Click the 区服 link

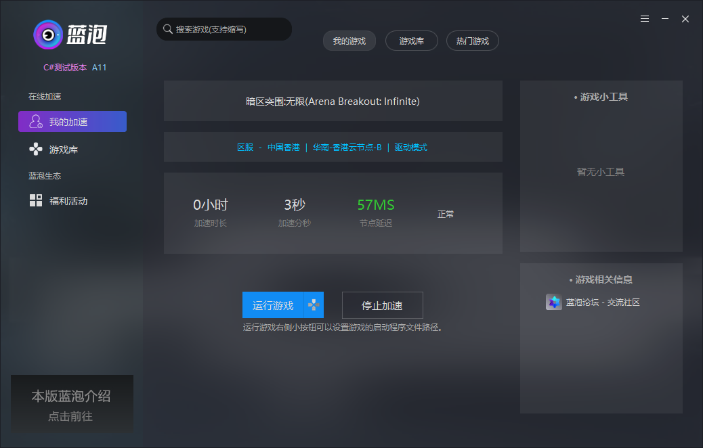click(x=245, y=148)
